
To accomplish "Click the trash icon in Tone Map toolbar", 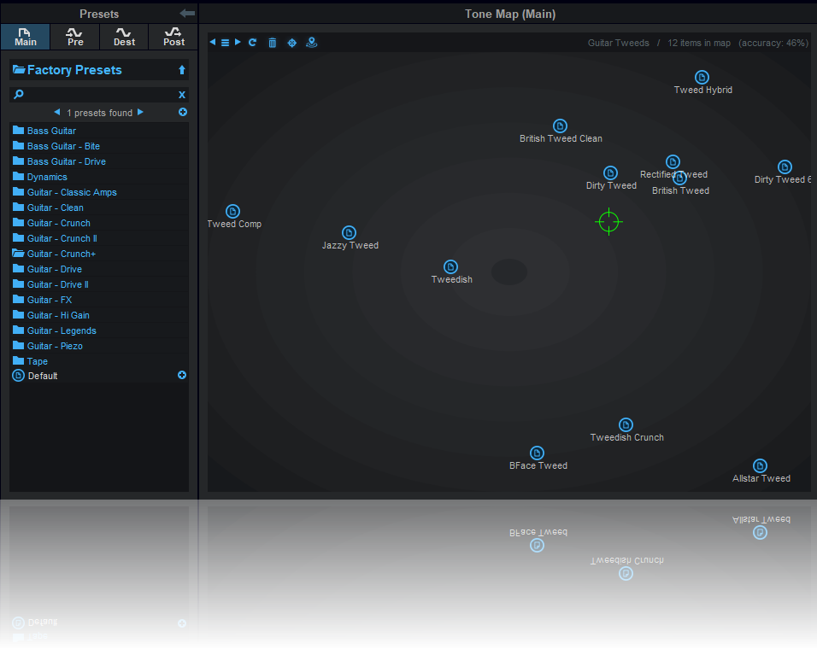I will (273, 43).
